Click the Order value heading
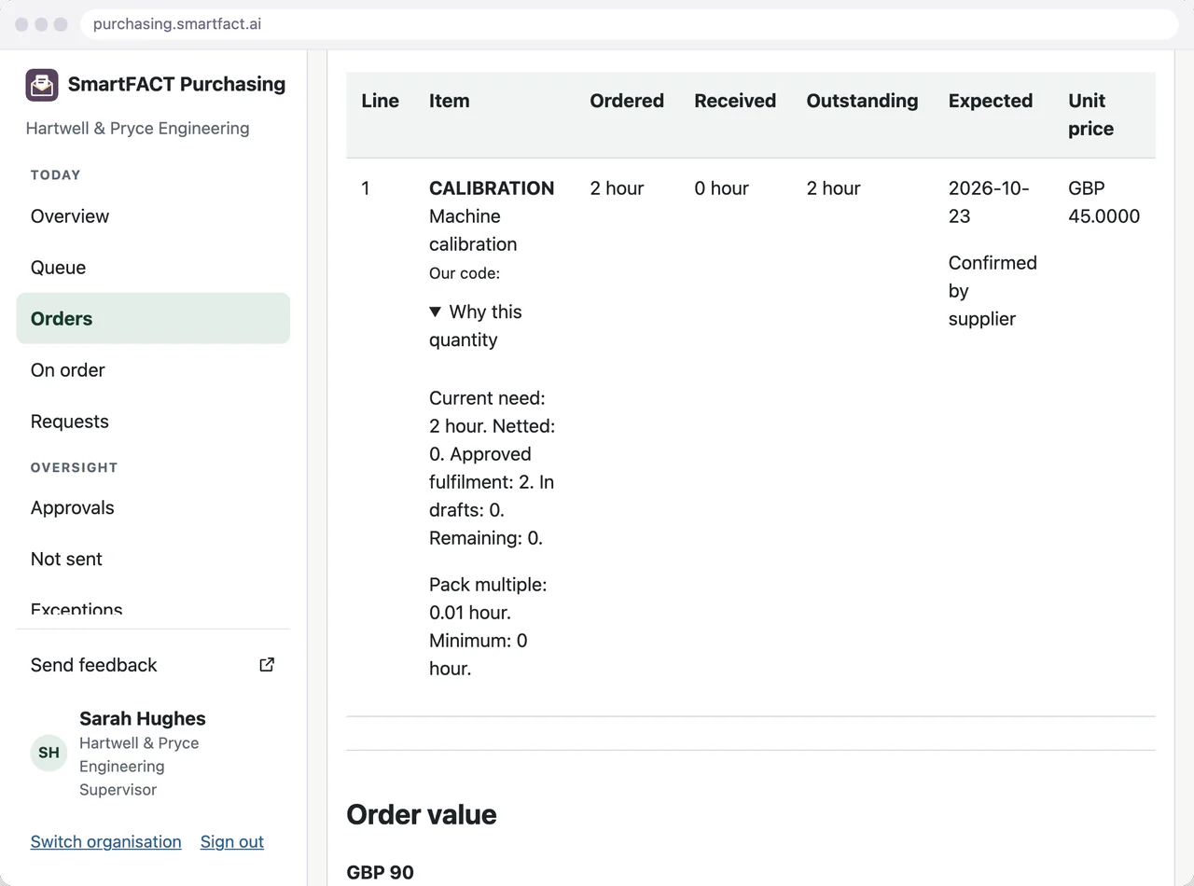The width and height of the screenshot is (1194, 886). pyautogui.click(x=422, y=814)
